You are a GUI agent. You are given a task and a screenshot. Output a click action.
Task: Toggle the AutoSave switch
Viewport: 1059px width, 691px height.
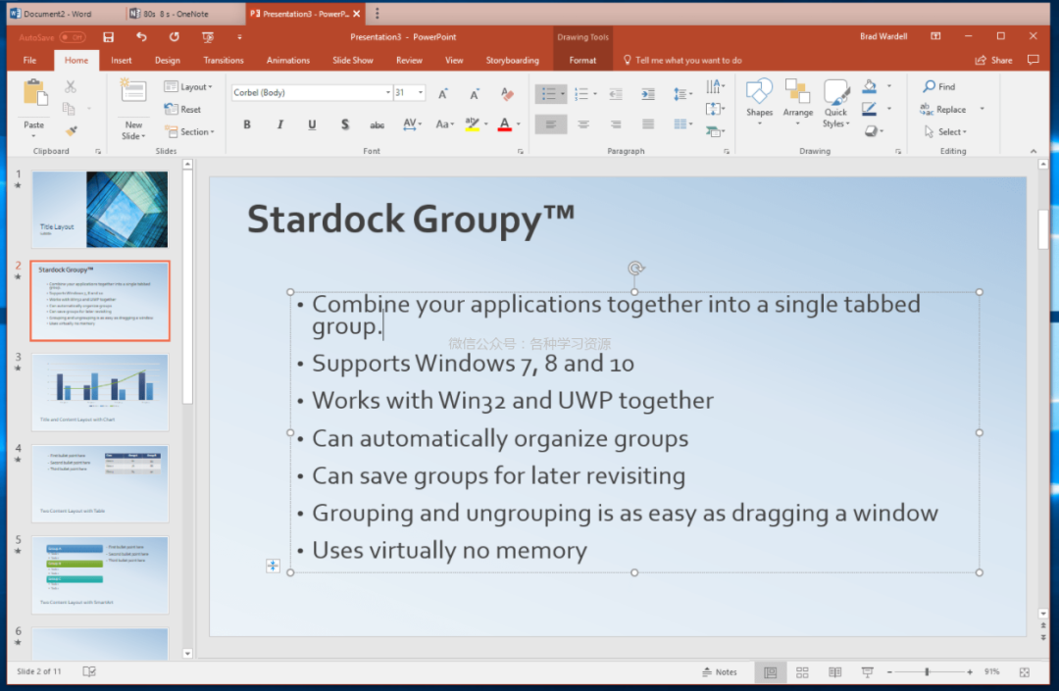pyautogui.click(x=73, y=38)
